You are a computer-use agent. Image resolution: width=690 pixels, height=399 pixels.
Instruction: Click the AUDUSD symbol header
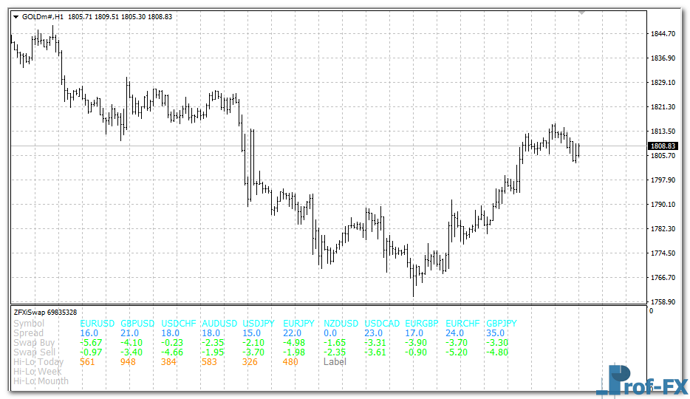point(219,324)
